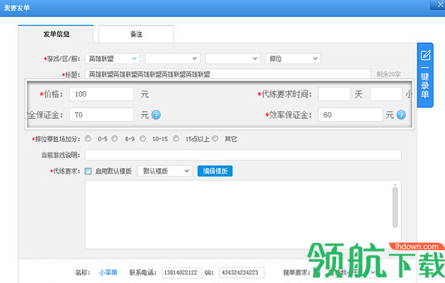Click the 编辑模版 button
Screen dimensions: 445x283
pos(215,171)
